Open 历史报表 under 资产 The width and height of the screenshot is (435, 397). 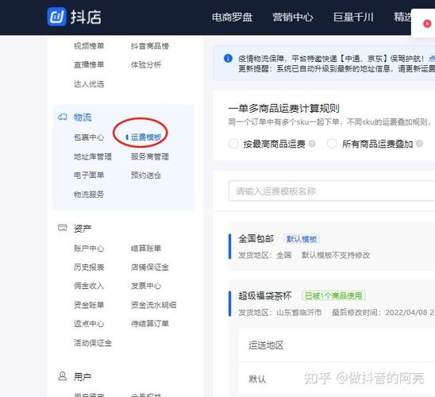89,267
